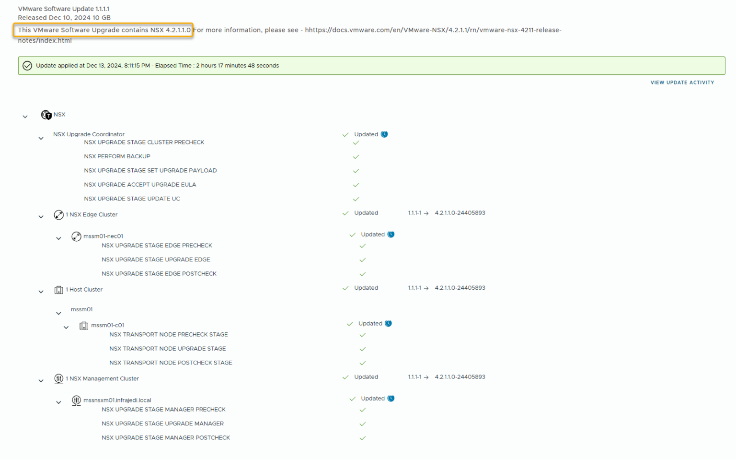Screen dimensions: 736x459
Task: Collapse the mssm01 host cluster node
Action: 58,313
